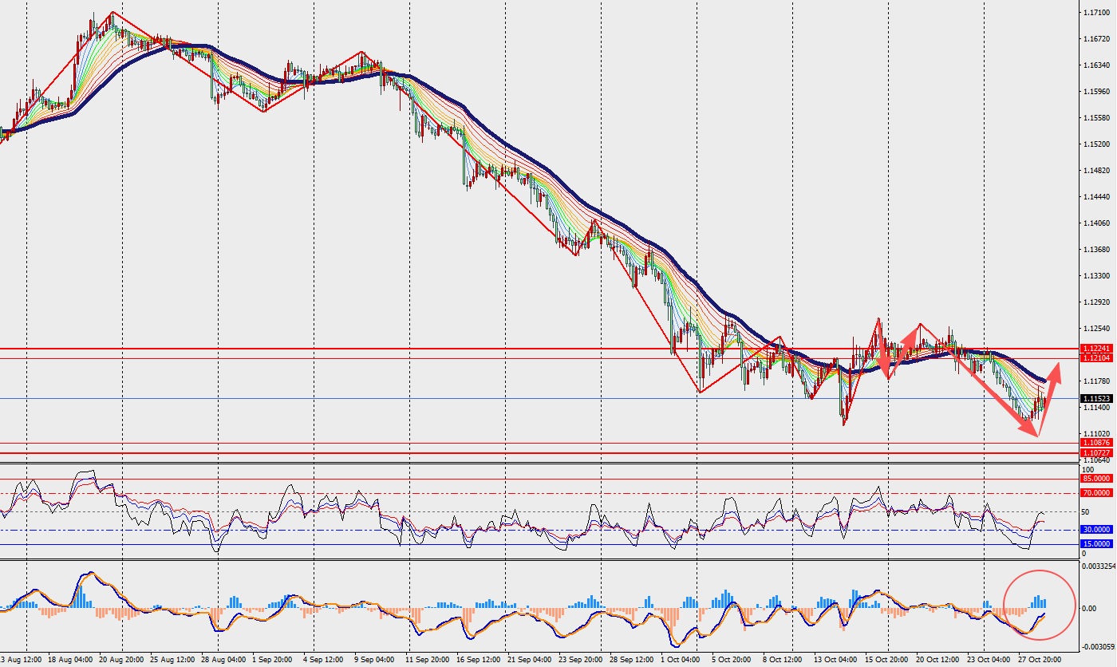Click the 1.15580 price scale value
Image resolution: width=1117 pixels, height=667 pixels.
tap(1095, 118)
